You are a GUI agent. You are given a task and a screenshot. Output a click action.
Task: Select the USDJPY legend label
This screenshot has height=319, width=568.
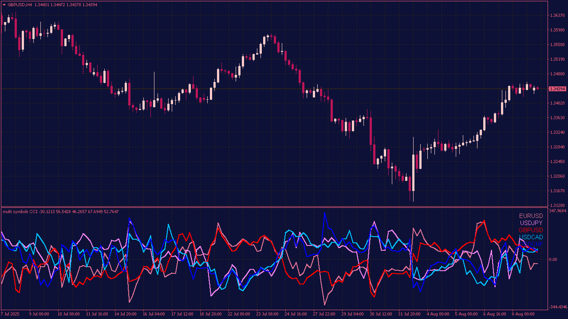[531, 223]
